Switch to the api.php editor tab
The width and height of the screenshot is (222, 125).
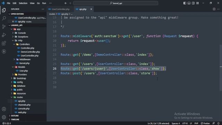(84, 9)
